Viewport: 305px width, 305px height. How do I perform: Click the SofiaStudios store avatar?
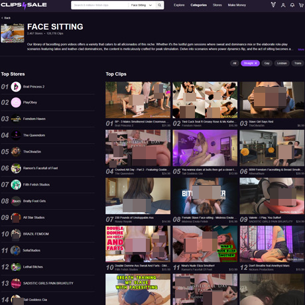click(16, 251)
